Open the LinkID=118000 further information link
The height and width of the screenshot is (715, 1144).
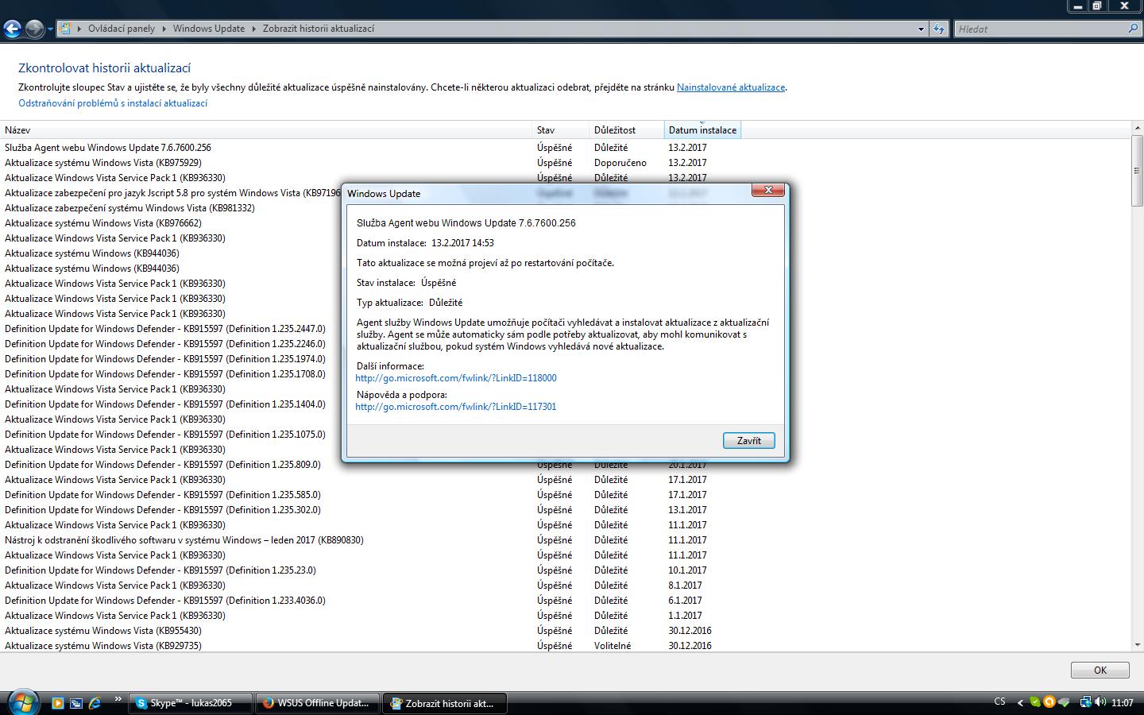click(456, 378)
